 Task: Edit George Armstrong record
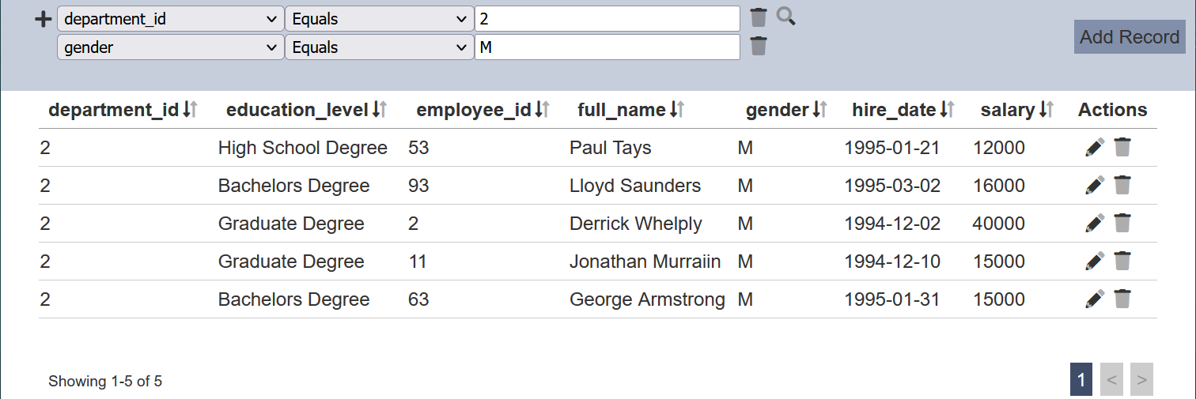pyautogui.click(x=1095, y=299)
